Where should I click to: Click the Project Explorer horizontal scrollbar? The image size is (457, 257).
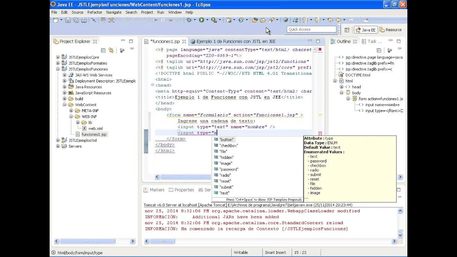95,241
